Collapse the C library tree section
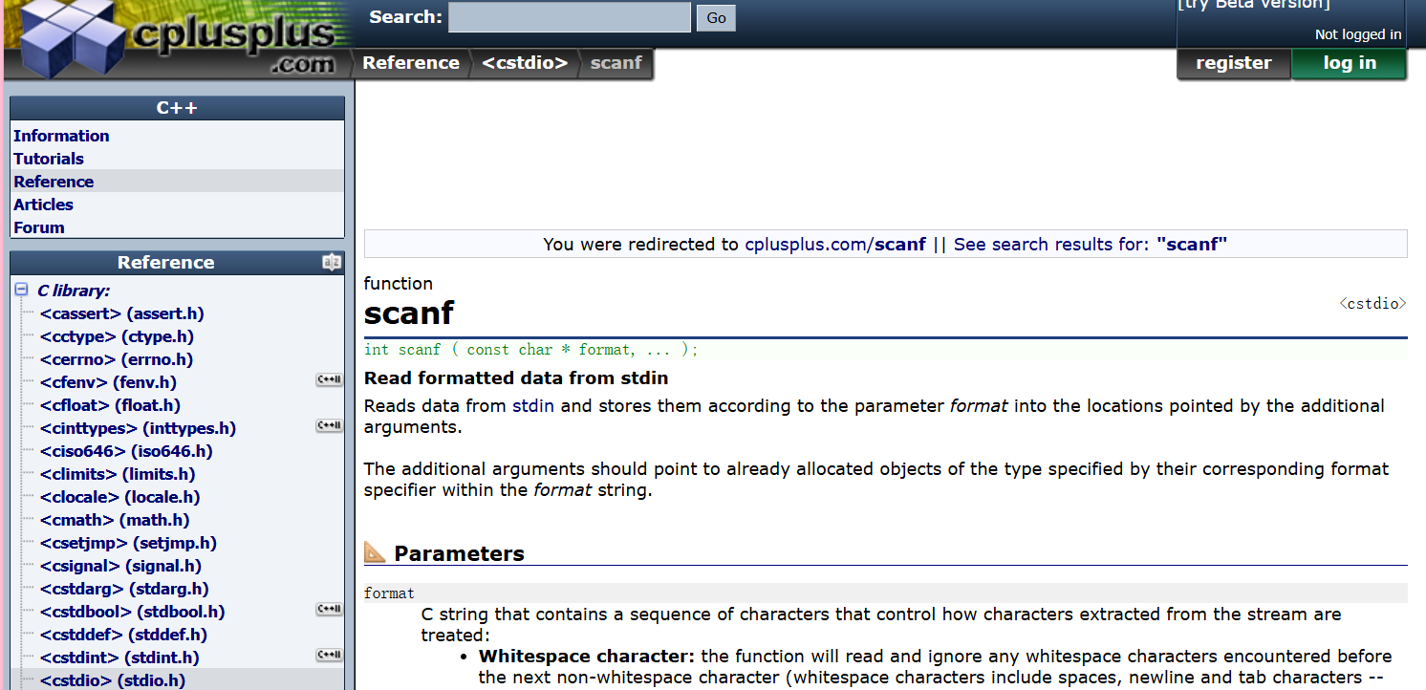This screenshot has height=690, width=1426. (21, 290)
